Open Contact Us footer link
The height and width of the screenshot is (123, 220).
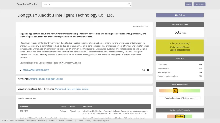pos(53,121)
